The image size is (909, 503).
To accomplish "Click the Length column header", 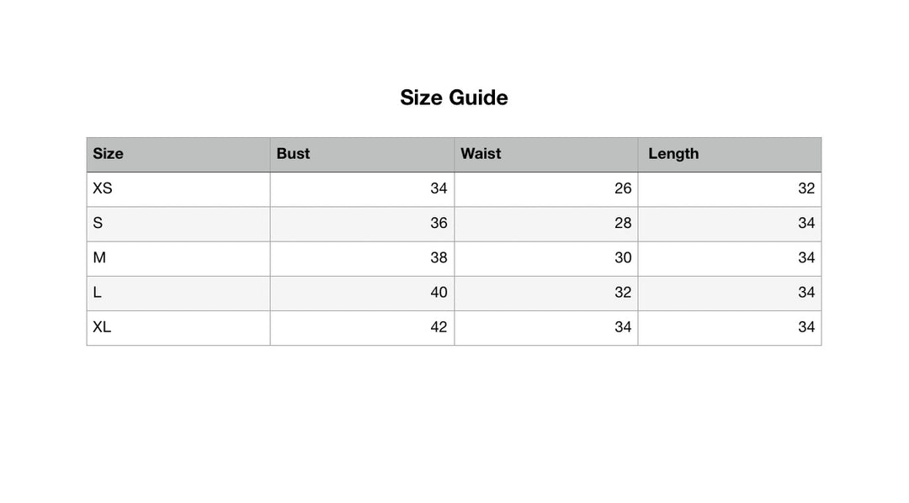I will pyautogui.click(x=673, y=154).
